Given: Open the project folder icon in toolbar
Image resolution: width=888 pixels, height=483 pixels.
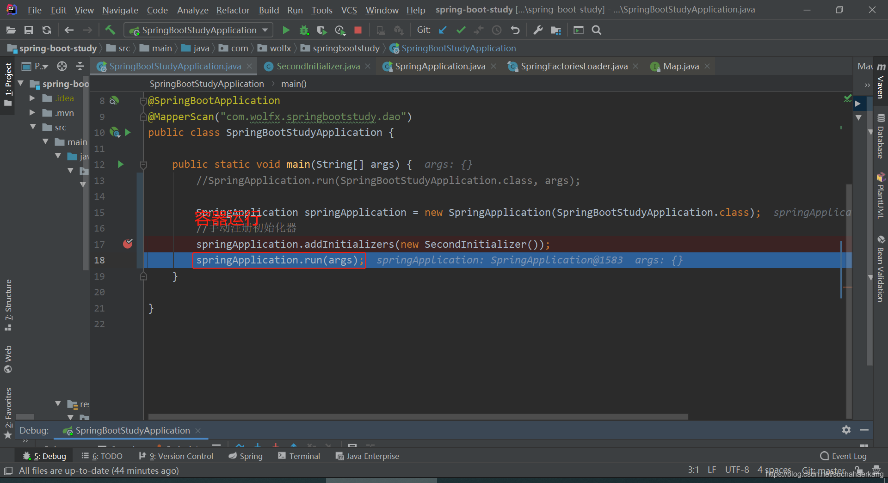Looking at the screenshot, I should pyautogui.click(x=11, y=30).
